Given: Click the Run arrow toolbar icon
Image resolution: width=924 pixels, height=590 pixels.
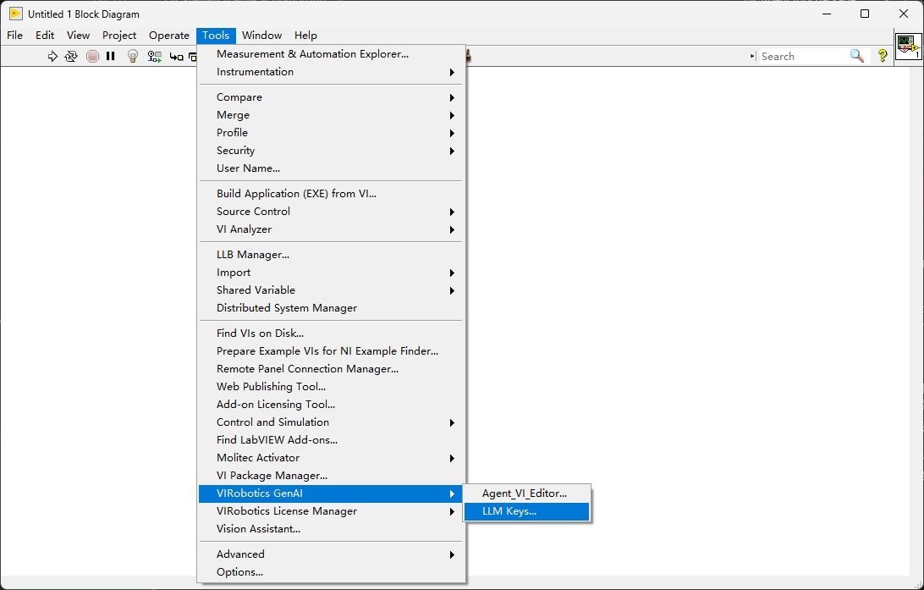Looking at the screenshot, I should coord(52,57).
